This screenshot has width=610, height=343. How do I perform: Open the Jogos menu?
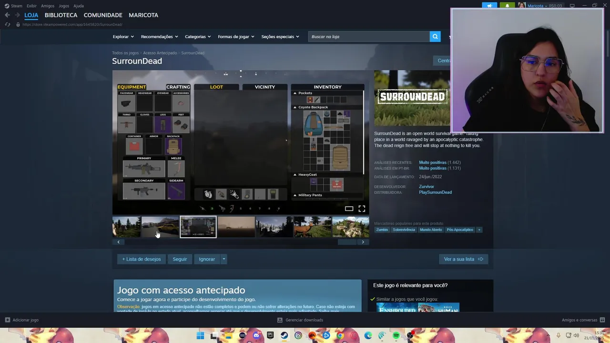(64, 6)
